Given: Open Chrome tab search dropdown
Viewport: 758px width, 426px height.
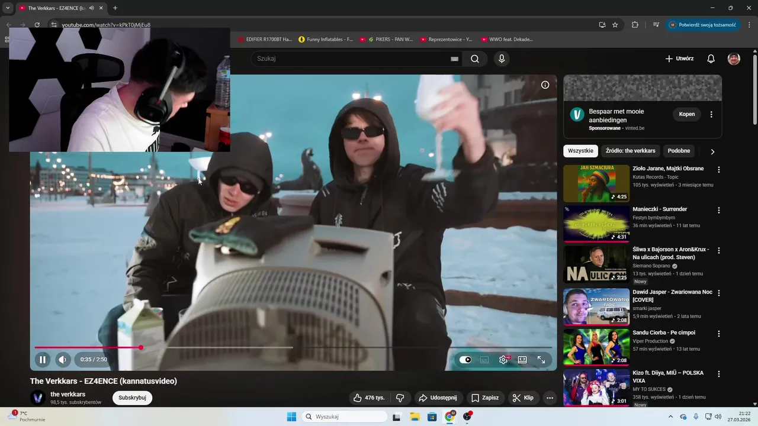Looking at the screenshot, I should pyautogui.click(x=8, y=8).
